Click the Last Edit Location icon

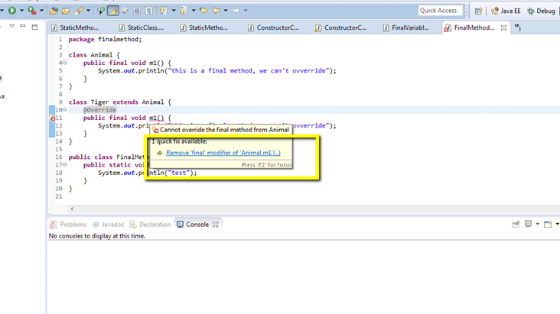coord(203,11)
